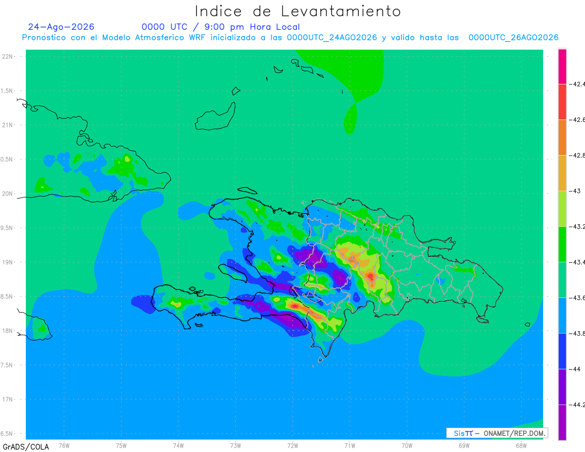
Task: Click the 20N latitude label
Action: [8, 194]
